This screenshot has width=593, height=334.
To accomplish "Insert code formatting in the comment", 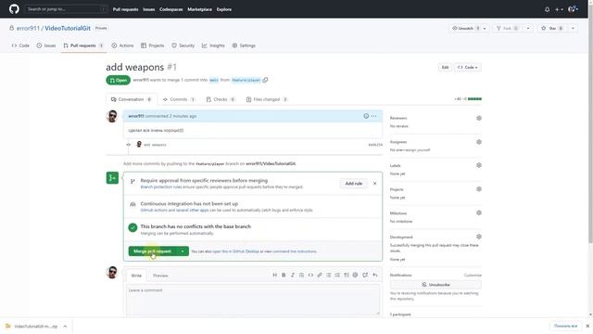I will coord(310,275).
